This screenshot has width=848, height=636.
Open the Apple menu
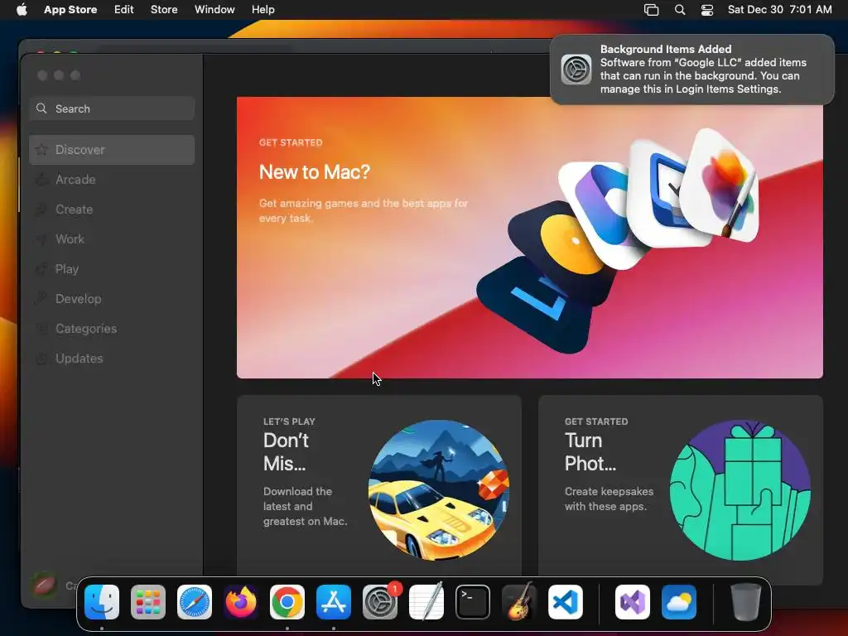22,10
